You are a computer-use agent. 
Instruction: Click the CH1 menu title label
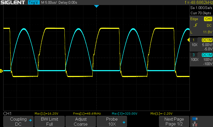click(x=7, y=114)
